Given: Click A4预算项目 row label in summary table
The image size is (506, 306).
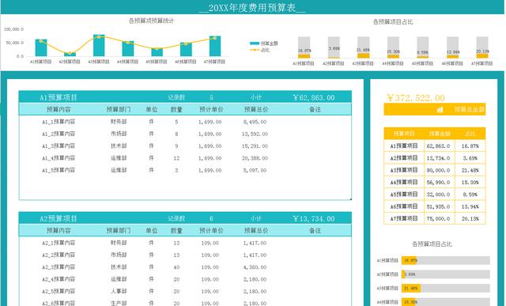Looking at the screenshot, I should click(x=404, y=183).
